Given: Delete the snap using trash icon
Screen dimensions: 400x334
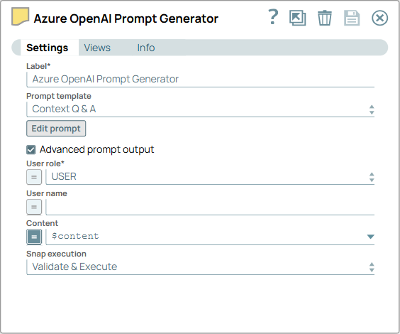Looking at the screenshot, I should coord(325,18).
